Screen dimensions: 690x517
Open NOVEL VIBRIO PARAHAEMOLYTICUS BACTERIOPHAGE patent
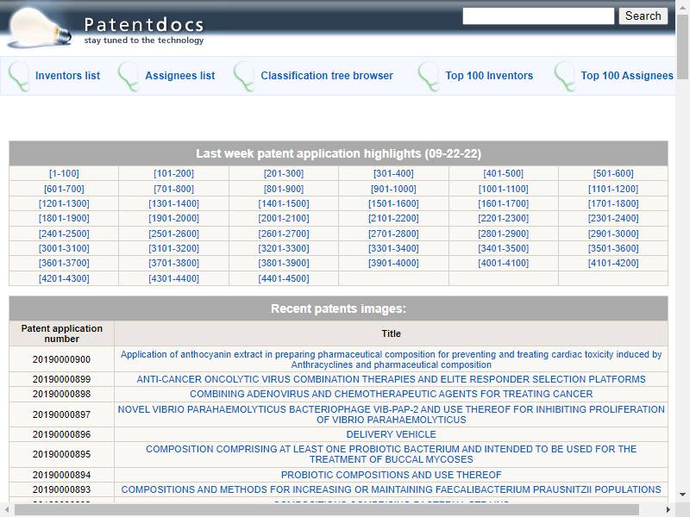coord(392,414)
